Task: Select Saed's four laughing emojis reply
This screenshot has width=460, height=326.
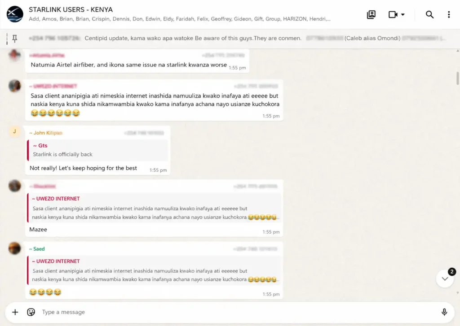Action: pyautogui.click(x=45, y=292)
